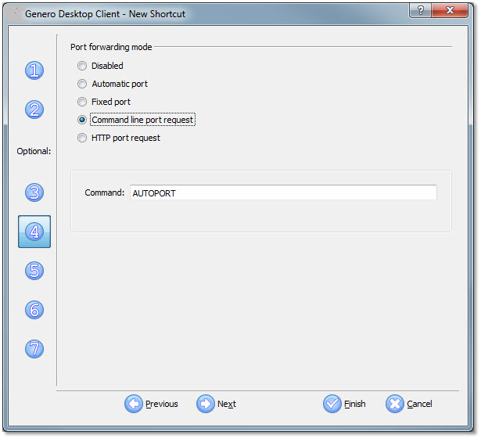Select the Disabled port forwarding option
The width and height of the screenshot is (481, 439).
coord(100,66)
